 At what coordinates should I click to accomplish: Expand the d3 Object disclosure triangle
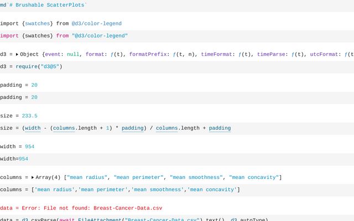[17, 55]
